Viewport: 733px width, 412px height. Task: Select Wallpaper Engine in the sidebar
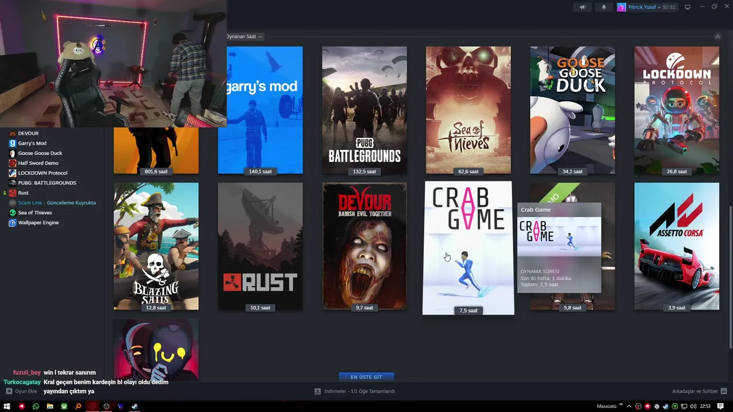[x=38, y=223]
